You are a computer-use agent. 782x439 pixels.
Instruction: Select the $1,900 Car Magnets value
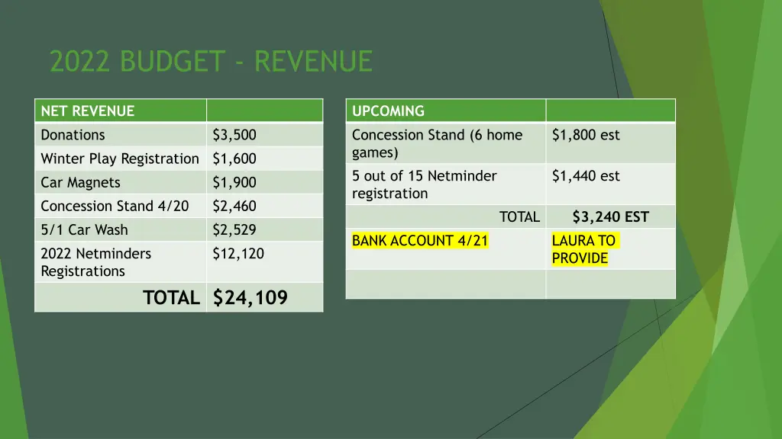click(x=234, y=182)
